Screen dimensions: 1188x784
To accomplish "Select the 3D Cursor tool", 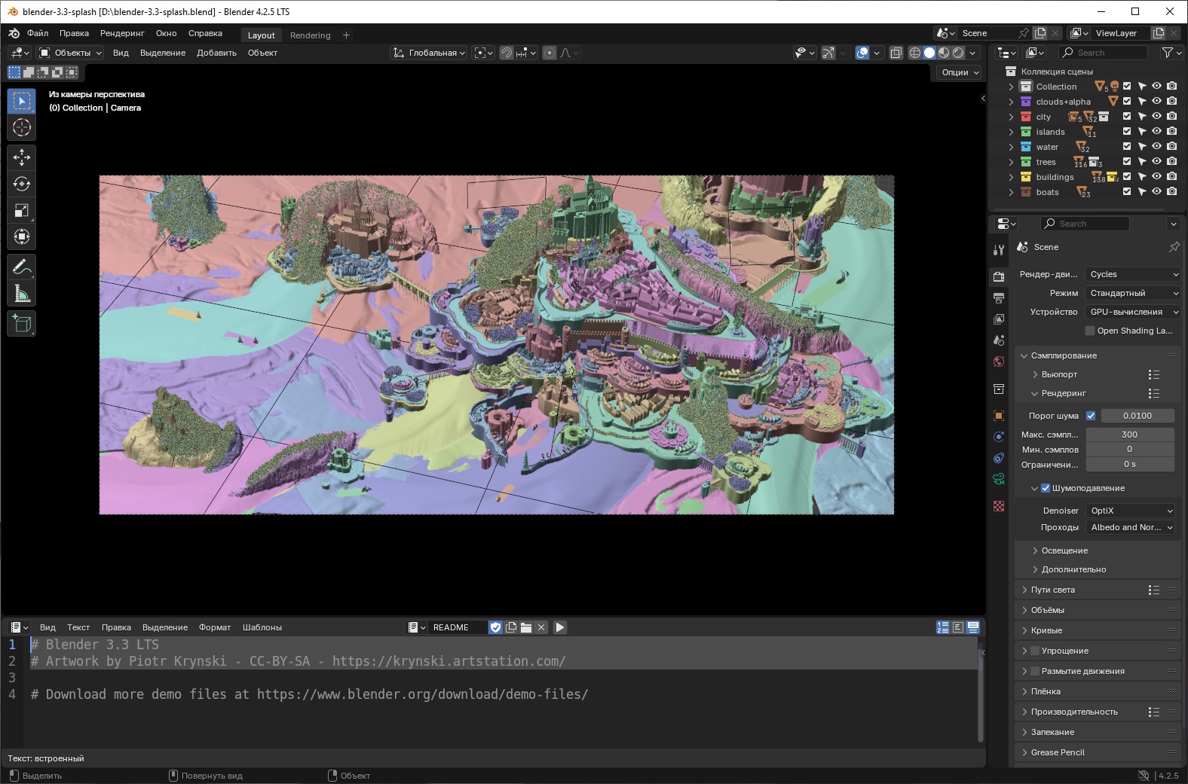I will pyautogui.click(x=21, y=127).
